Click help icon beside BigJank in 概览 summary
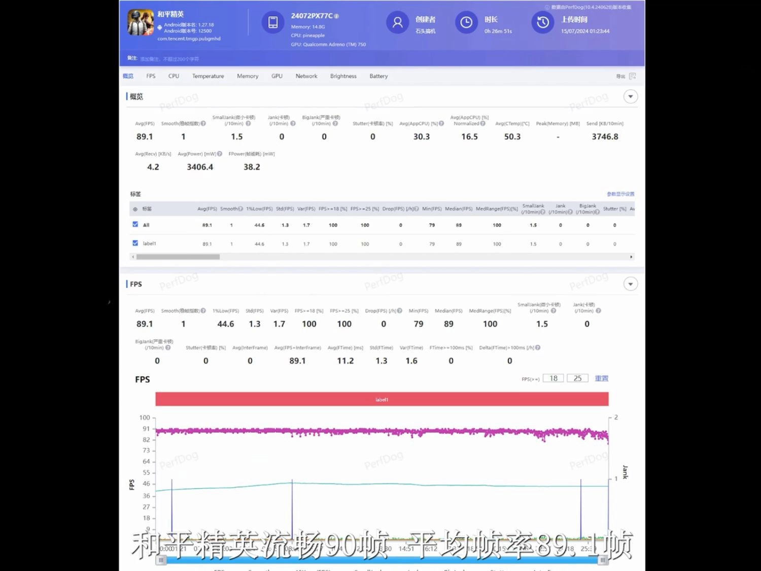The width and height of the screenshot is (761, 571). point(335,123)
